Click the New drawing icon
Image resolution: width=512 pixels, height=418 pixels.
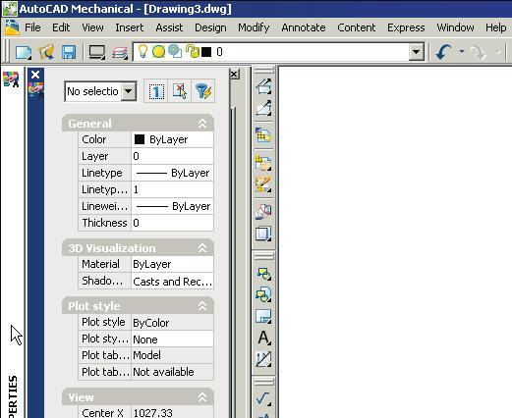tap(24, 52)
